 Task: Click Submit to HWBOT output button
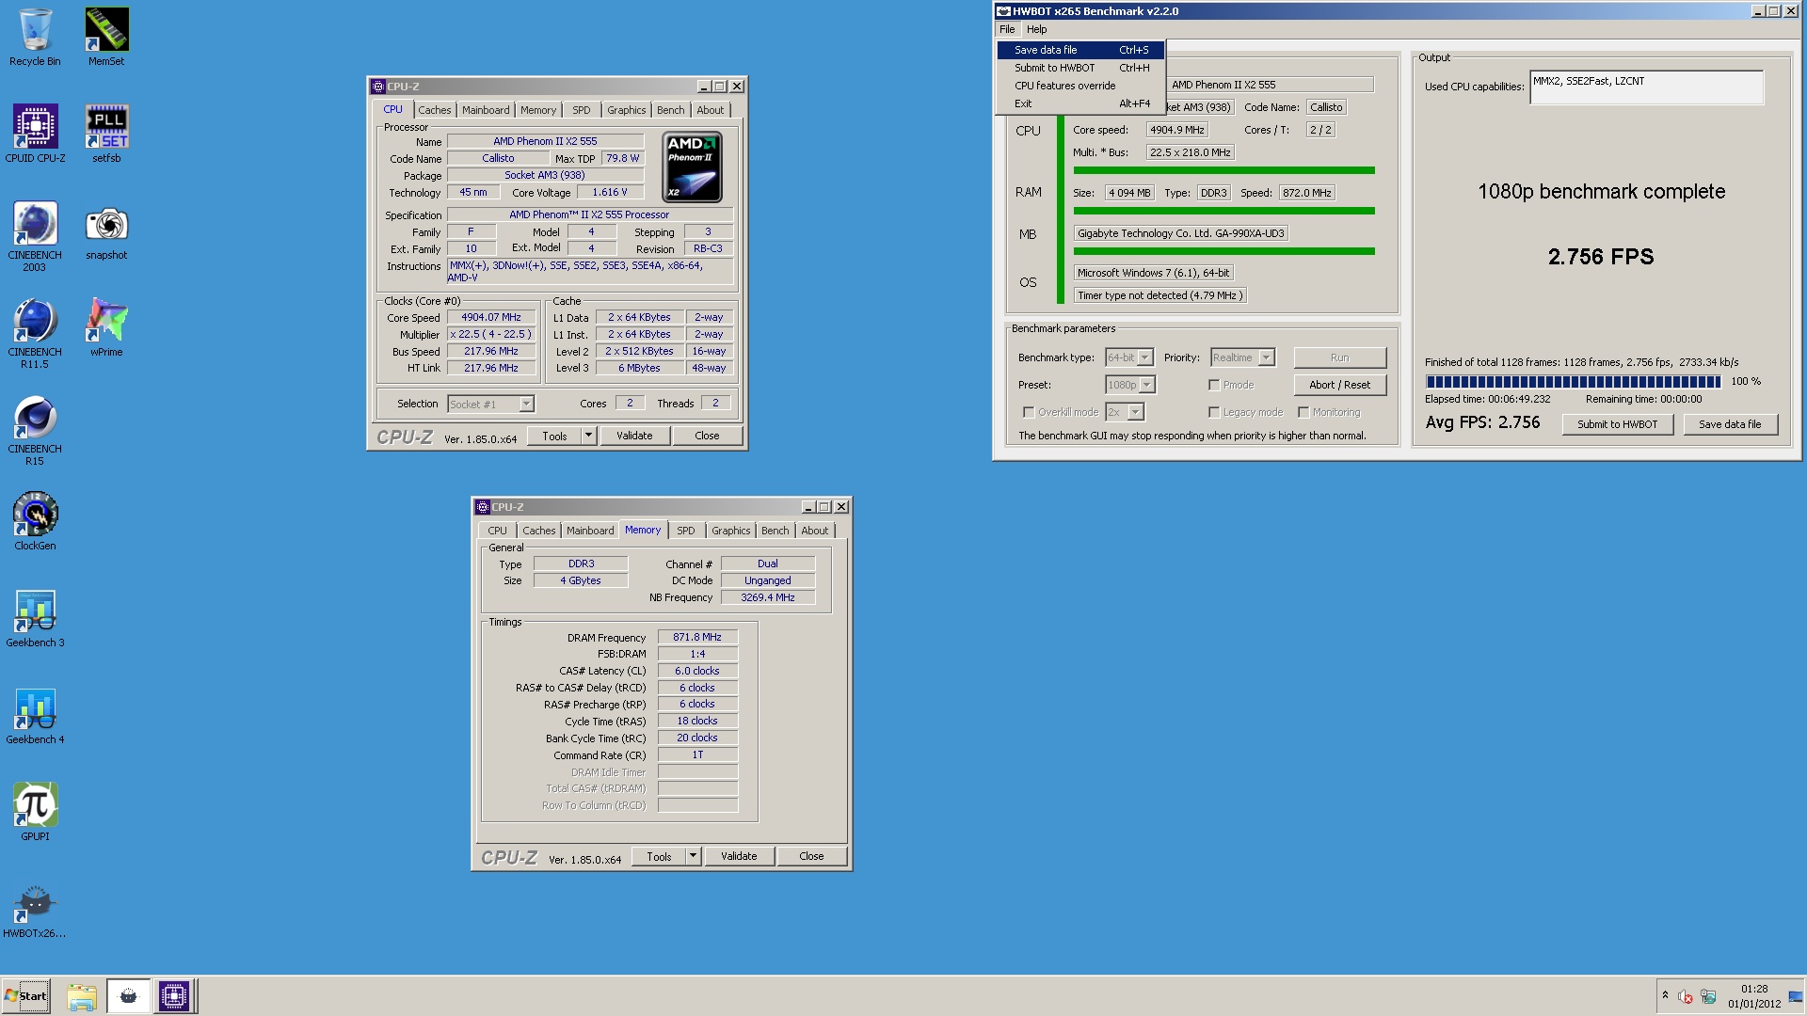(x=1617, y=424)
